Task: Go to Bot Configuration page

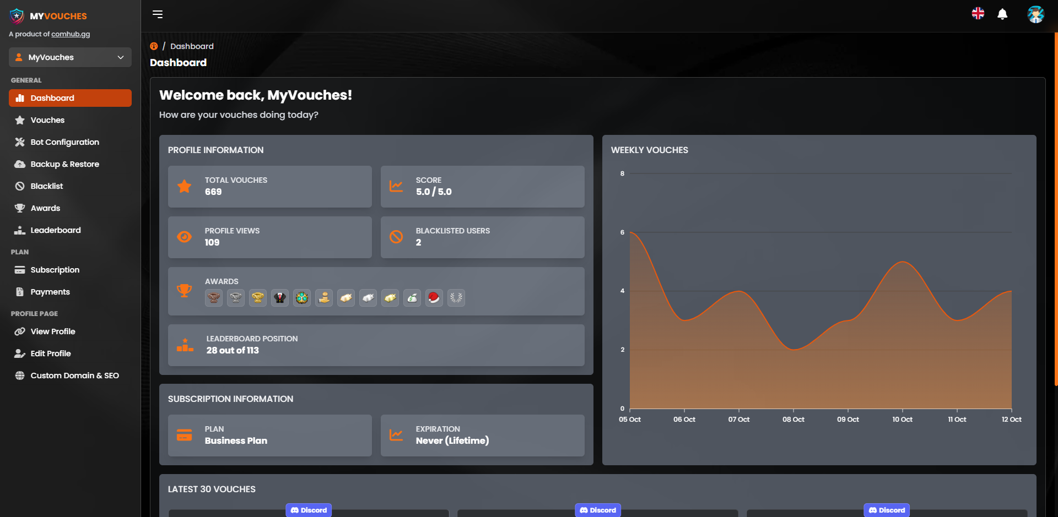Action: pyautogui.click(x=64, y=142)
